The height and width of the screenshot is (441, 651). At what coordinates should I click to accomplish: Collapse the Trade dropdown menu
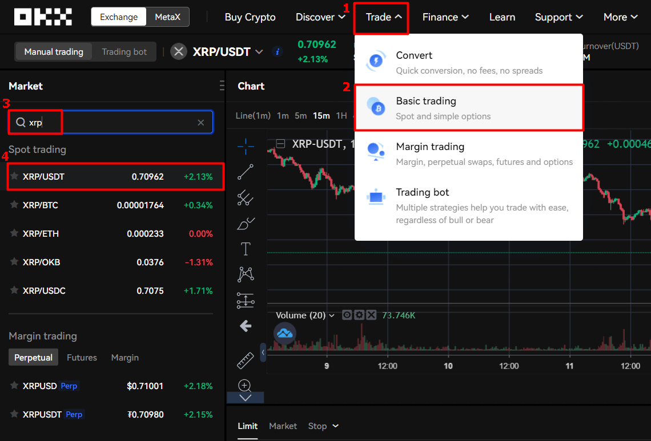click(x=384, y=17)
